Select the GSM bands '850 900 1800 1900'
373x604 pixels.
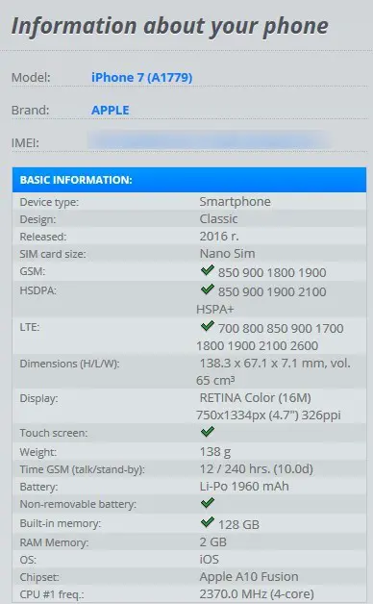click(272, 273)
